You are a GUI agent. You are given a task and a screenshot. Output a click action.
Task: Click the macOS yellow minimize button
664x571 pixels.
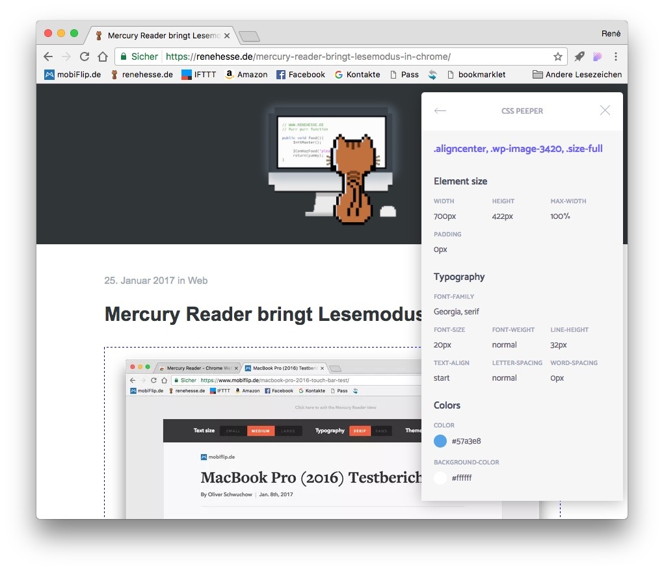[x=61, y=33]
